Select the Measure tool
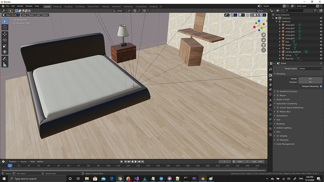The image size is (324, 182). click(5, 65)
